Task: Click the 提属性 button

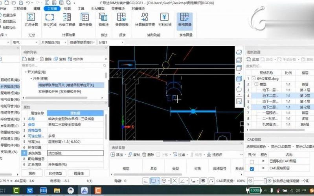Action: (79, 173)
